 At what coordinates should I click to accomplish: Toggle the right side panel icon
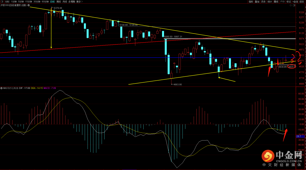[x=294, y=5]
